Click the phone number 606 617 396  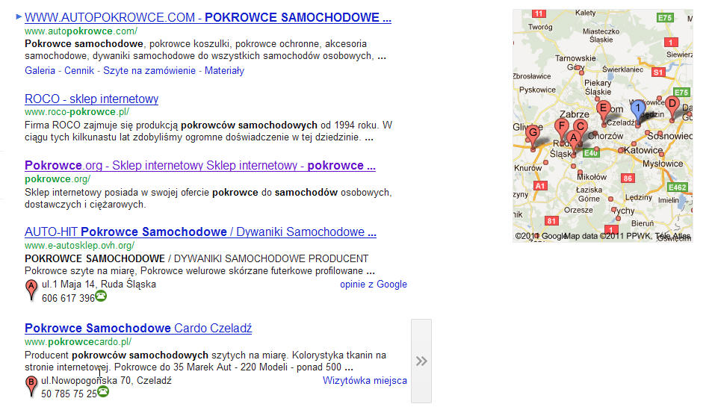(68, 298)
